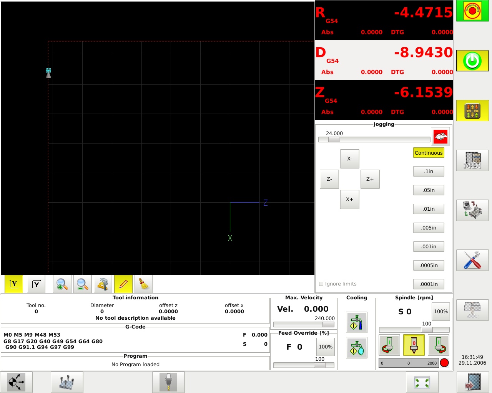Stop the spindle with center icon
Viewport: 492px width, 393px height.
(x=414, y=345)
